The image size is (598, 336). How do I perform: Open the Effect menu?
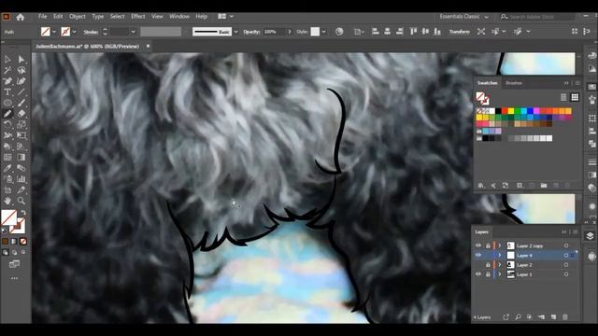pyautogui.click(x=138, y=17)
